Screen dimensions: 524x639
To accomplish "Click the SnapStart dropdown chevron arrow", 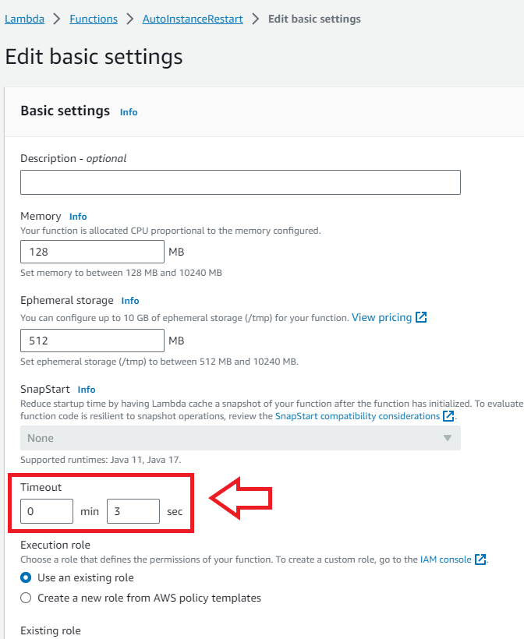I will 448,438.
